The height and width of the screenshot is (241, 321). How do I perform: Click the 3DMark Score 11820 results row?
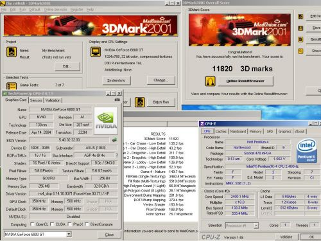click(x=161, y=139)
